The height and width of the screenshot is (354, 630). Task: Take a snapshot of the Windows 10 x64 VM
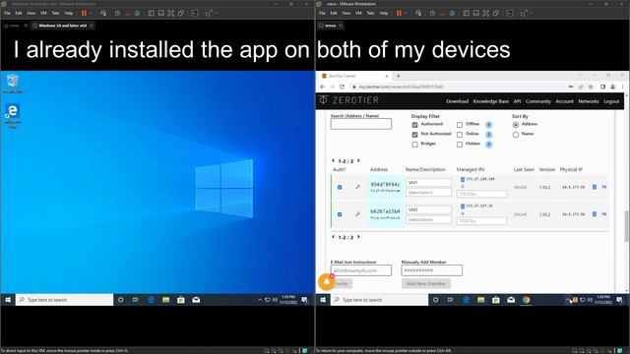coord(117,13)
